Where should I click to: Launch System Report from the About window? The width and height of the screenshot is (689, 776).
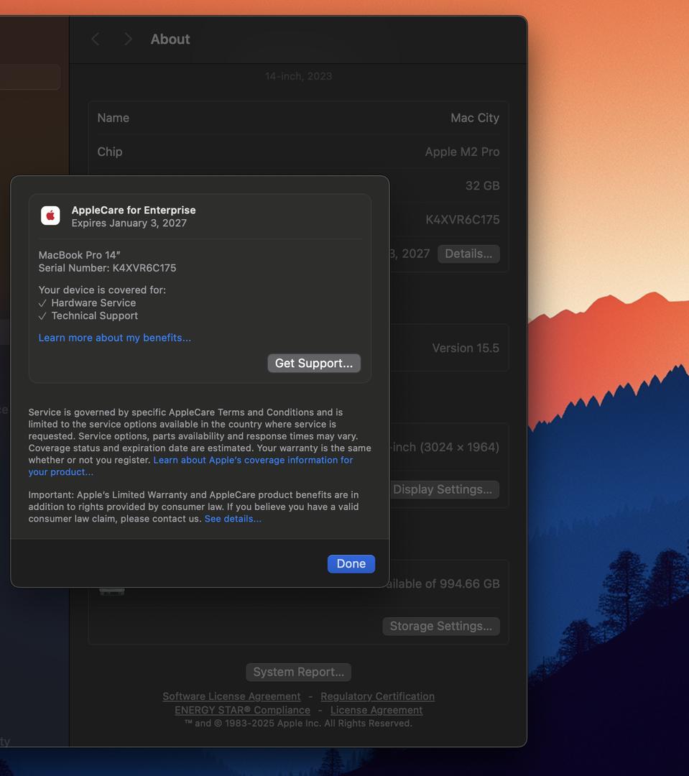click(298, 672)
